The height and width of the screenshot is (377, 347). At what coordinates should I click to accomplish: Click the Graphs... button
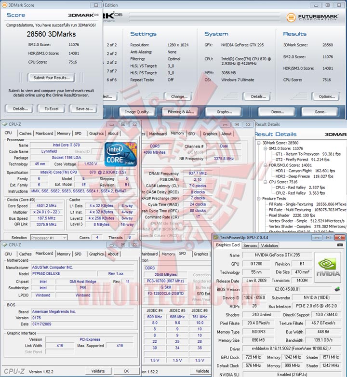(224, 112)
